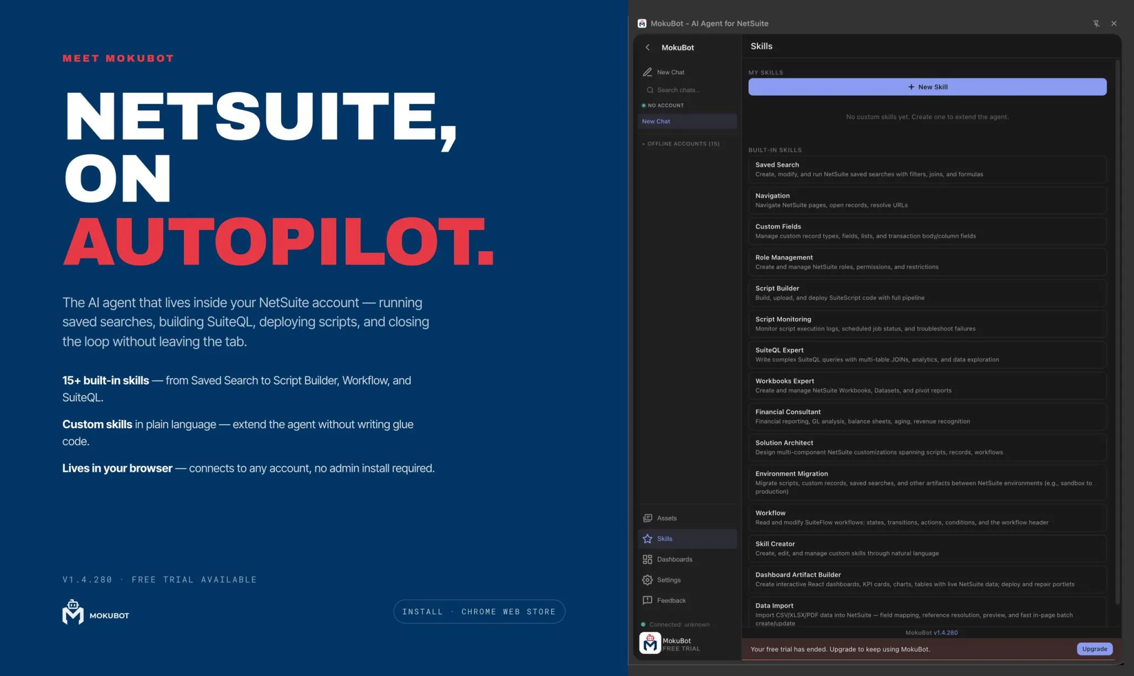Open the Dashboard Artifact Builder skill
The width and height of the screenshot is (1134, 676).
click(927, 580)
